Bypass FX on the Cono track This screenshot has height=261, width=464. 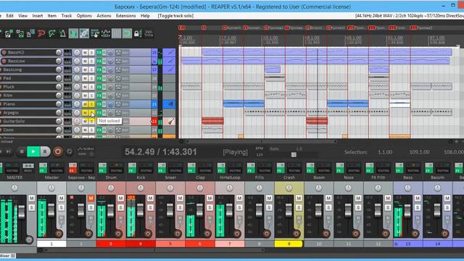click(x=104, y=130)
